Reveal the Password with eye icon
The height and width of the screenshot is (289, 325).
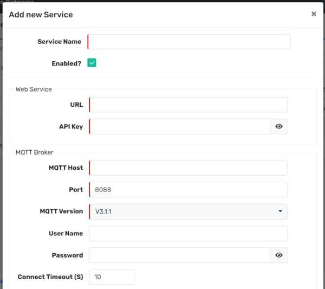tap(279, 255)
